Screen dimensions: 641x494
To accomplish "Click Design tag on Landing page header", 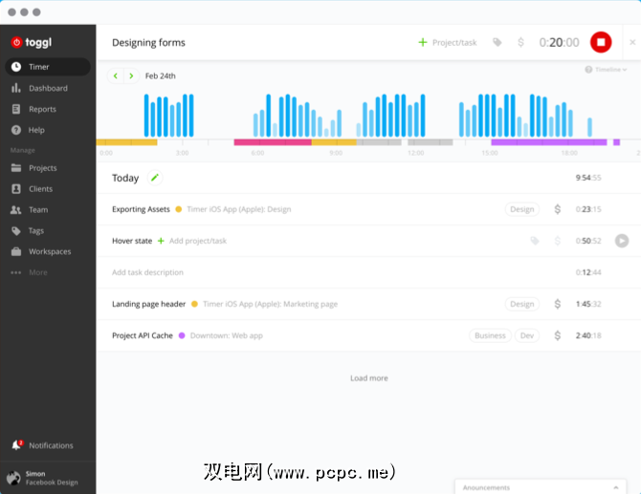I will 522,304.
